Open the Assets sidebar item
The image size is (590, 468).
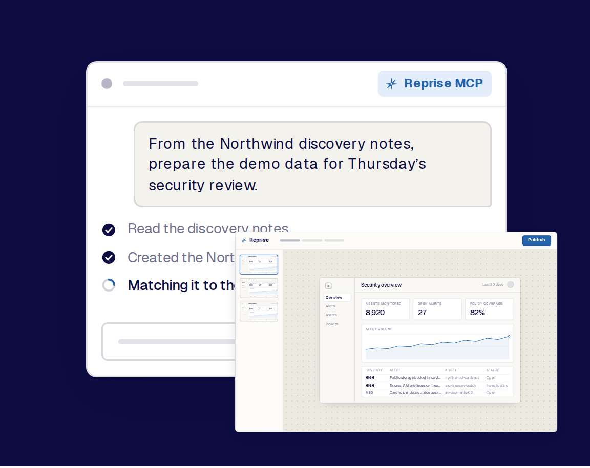pos(331,315)
